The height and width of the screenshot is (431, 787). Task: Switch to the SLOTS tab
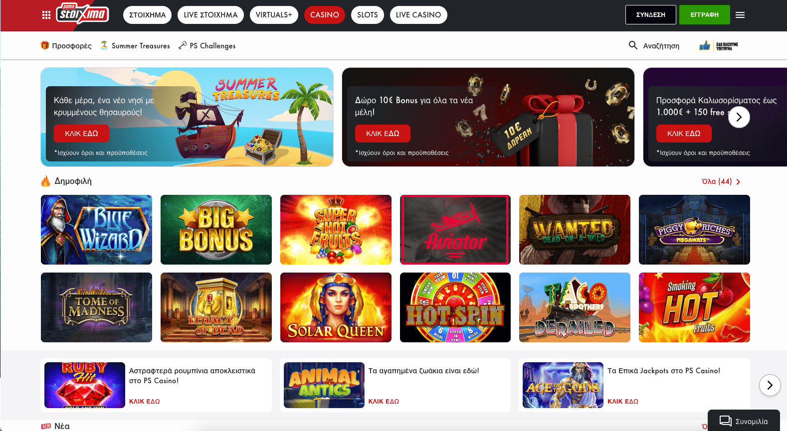368,15
